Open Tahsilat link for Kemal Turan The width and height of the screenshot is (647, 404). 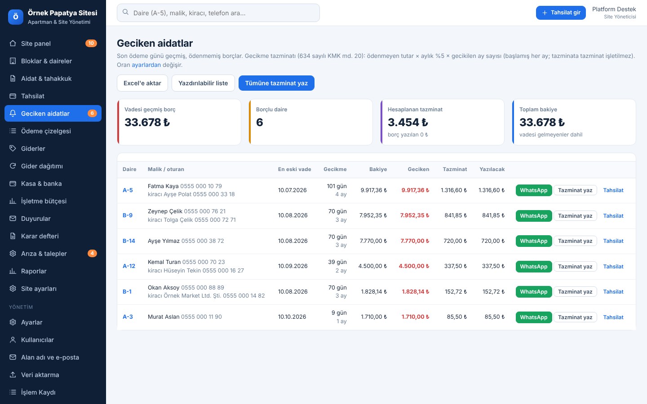[x=613, y=267]
